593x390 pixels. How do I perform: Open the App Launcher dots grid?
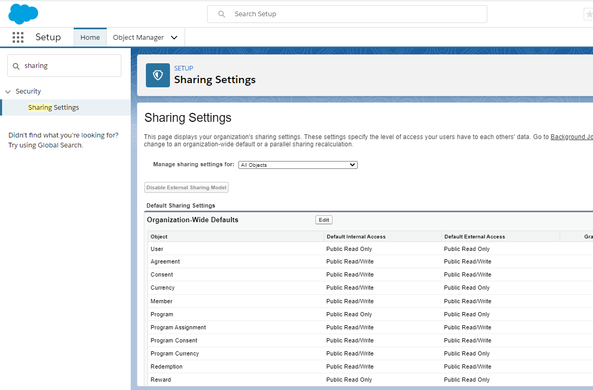coord(18,37)
